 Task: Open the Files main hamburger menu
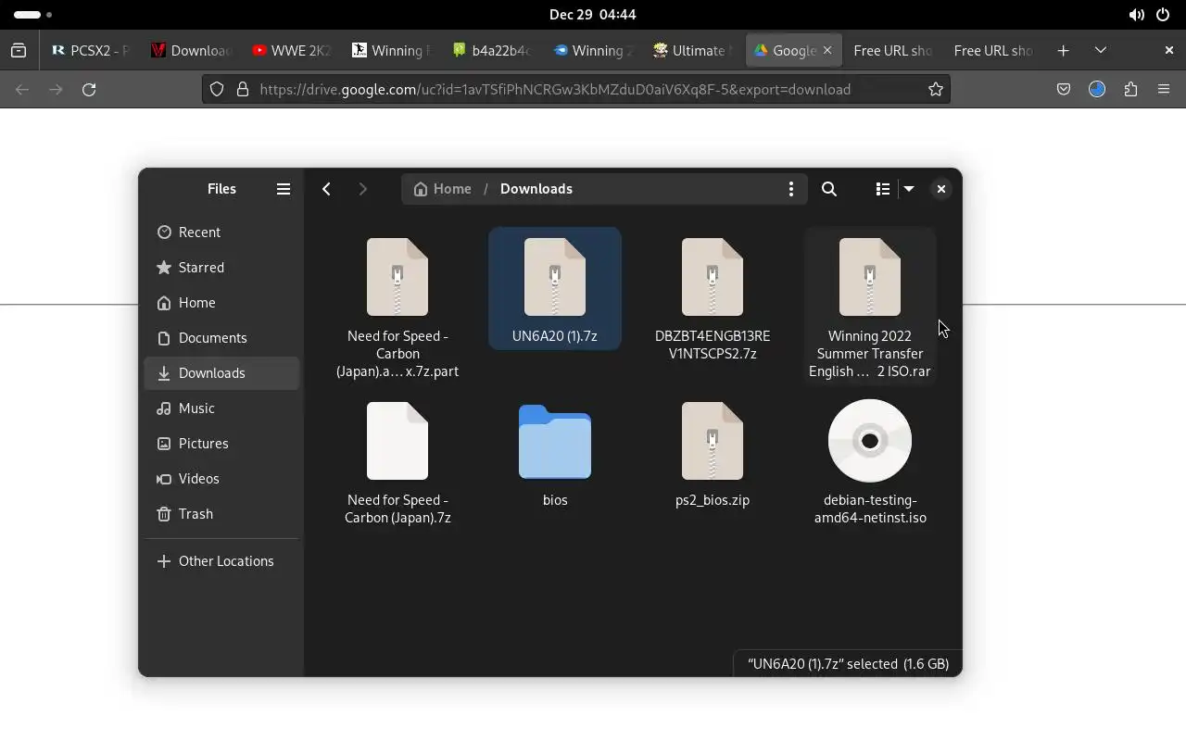[x=284, y=189]
